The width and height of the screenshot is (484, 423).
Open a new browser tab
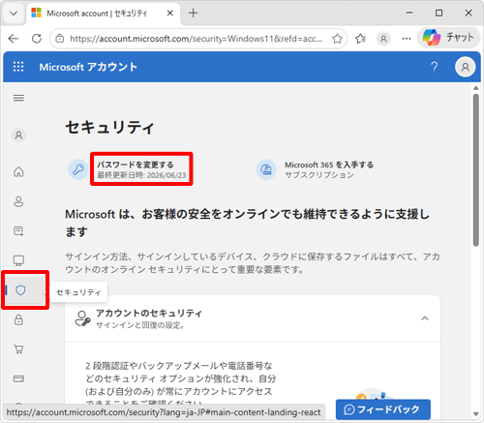193,14
